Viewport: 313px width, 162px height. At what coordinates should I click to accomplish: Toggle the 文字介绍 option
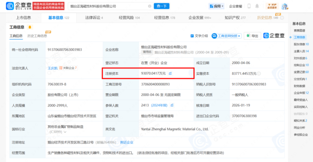199,36
